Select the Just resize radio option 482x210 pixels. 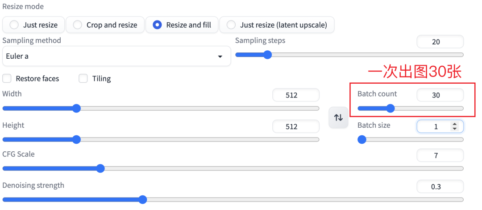(14, 25)
